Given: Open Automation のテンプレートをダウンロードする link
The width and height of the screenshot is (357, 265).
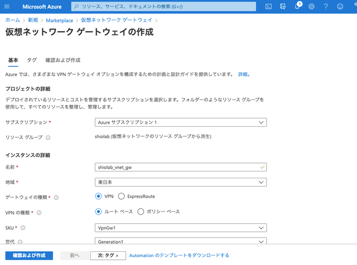Looking at the screenshot, I should coord(179,256).
